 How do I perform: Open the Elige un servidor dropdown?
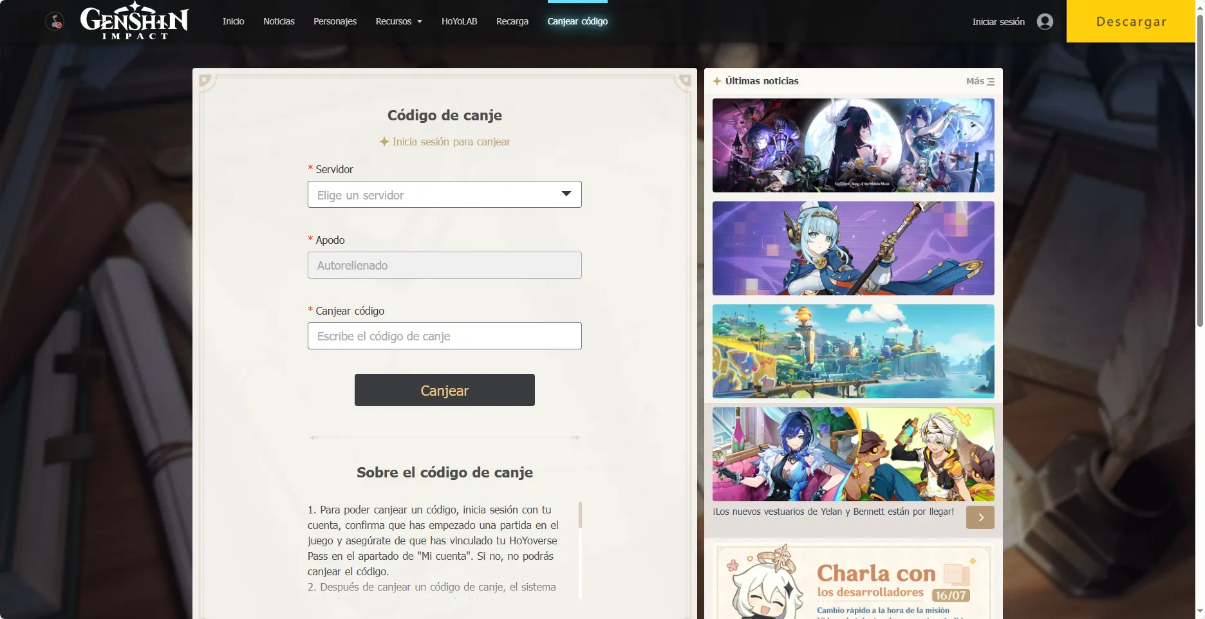445,194
